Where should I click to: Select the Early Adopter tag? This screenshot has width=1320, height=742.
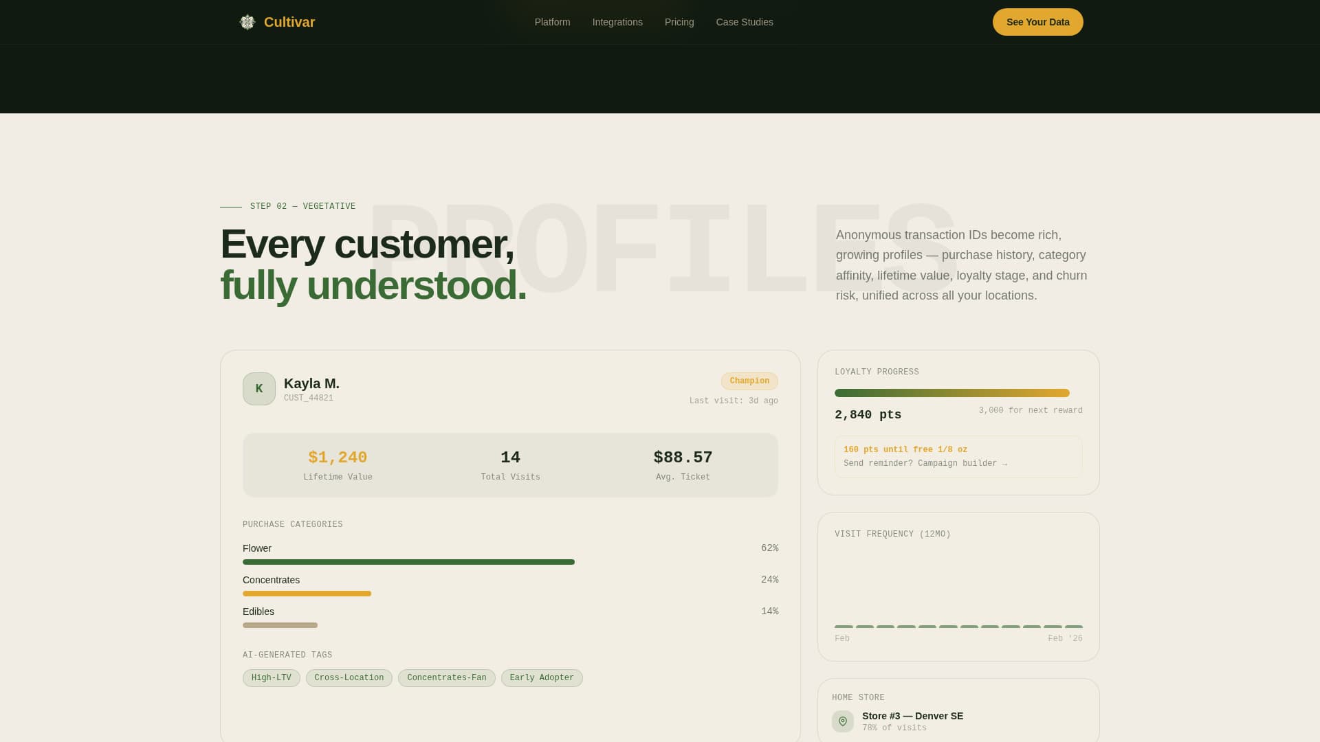pyautogui.click(x=542, y=678)
